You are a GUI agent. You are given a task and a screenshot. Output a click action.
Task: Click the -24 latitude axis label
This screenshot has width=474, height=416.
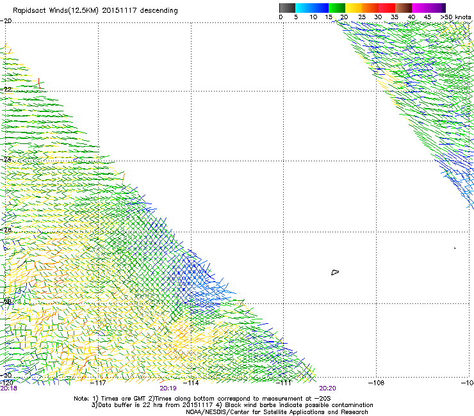pos(6,159)
